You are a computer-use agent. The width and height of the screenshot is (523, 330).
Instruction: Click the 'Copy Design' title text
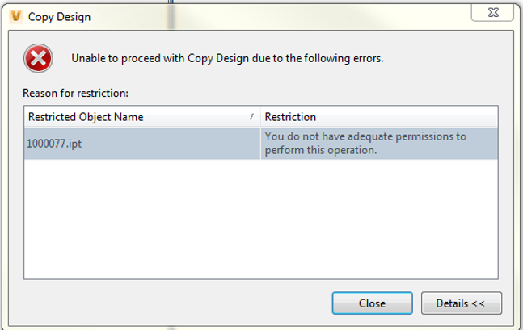tap(59, 16)
